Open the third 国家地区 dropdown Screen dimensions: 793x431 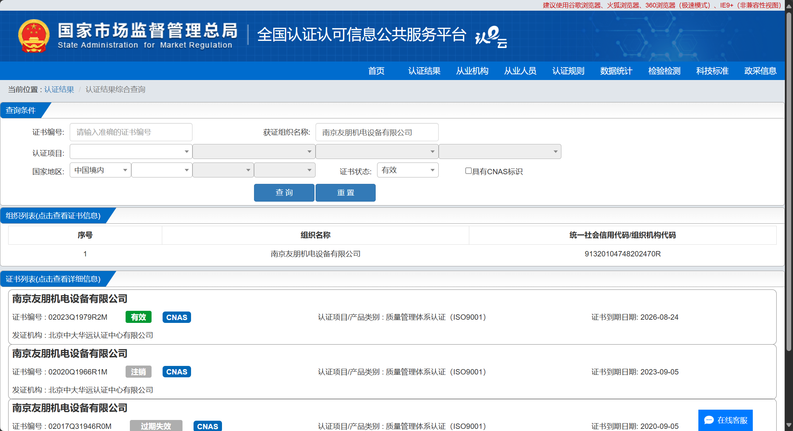point(223,170)
